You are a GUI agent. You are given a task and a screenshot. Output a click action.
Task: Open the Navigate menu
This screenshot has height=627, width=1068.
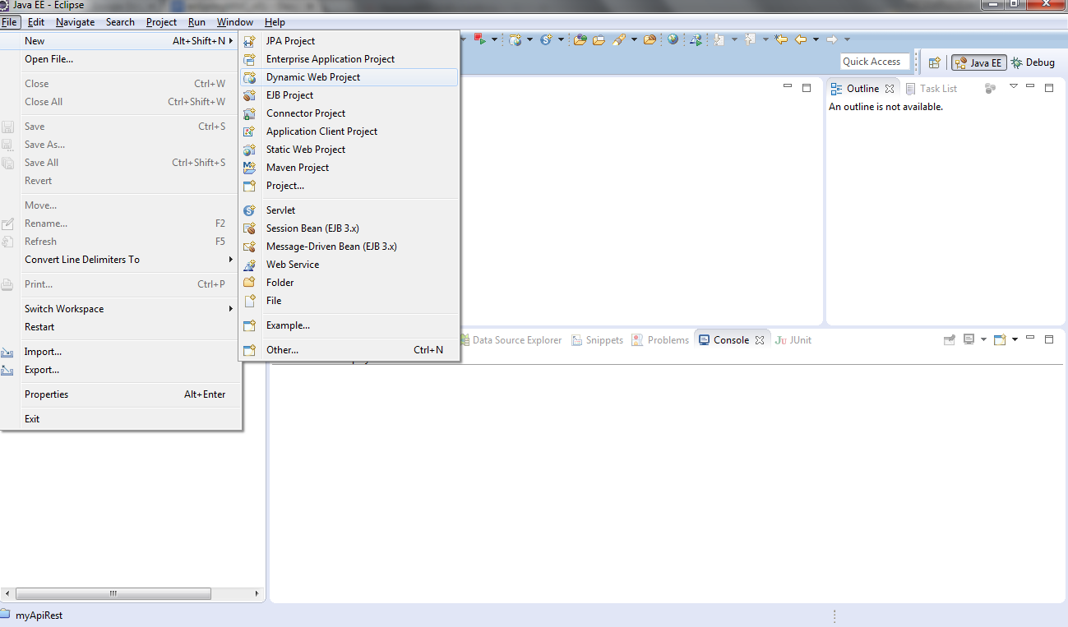point(76,22)
